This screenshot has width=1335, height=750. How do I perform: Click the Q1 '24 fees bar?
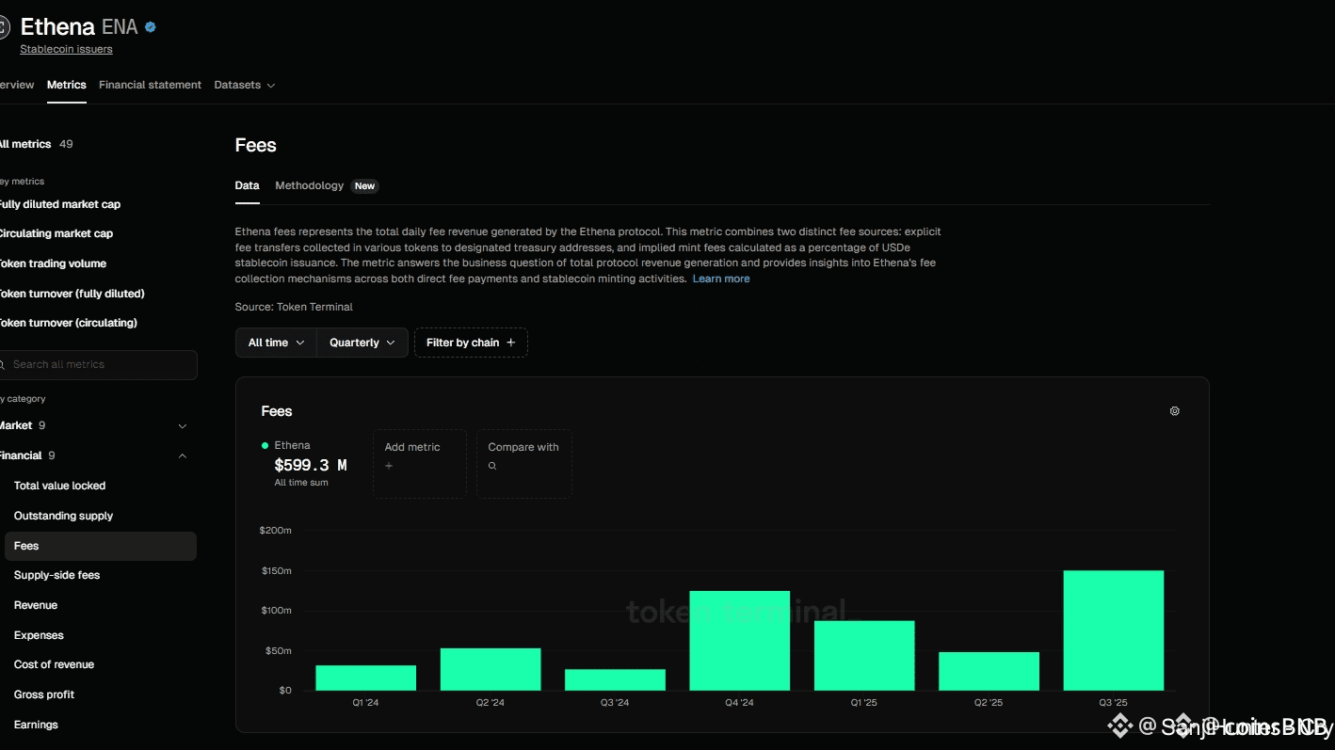point(365,678)
